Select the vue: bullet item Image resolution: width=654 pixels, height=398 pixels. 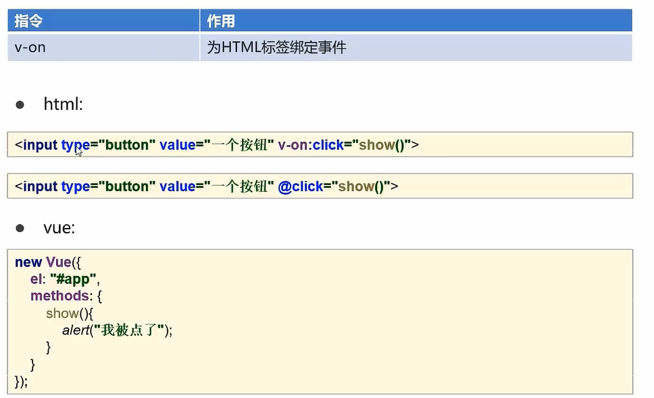tap(61, 228)
